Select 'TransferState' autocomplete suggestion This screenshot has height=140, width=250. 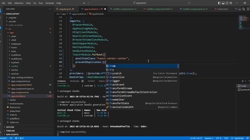142,103
